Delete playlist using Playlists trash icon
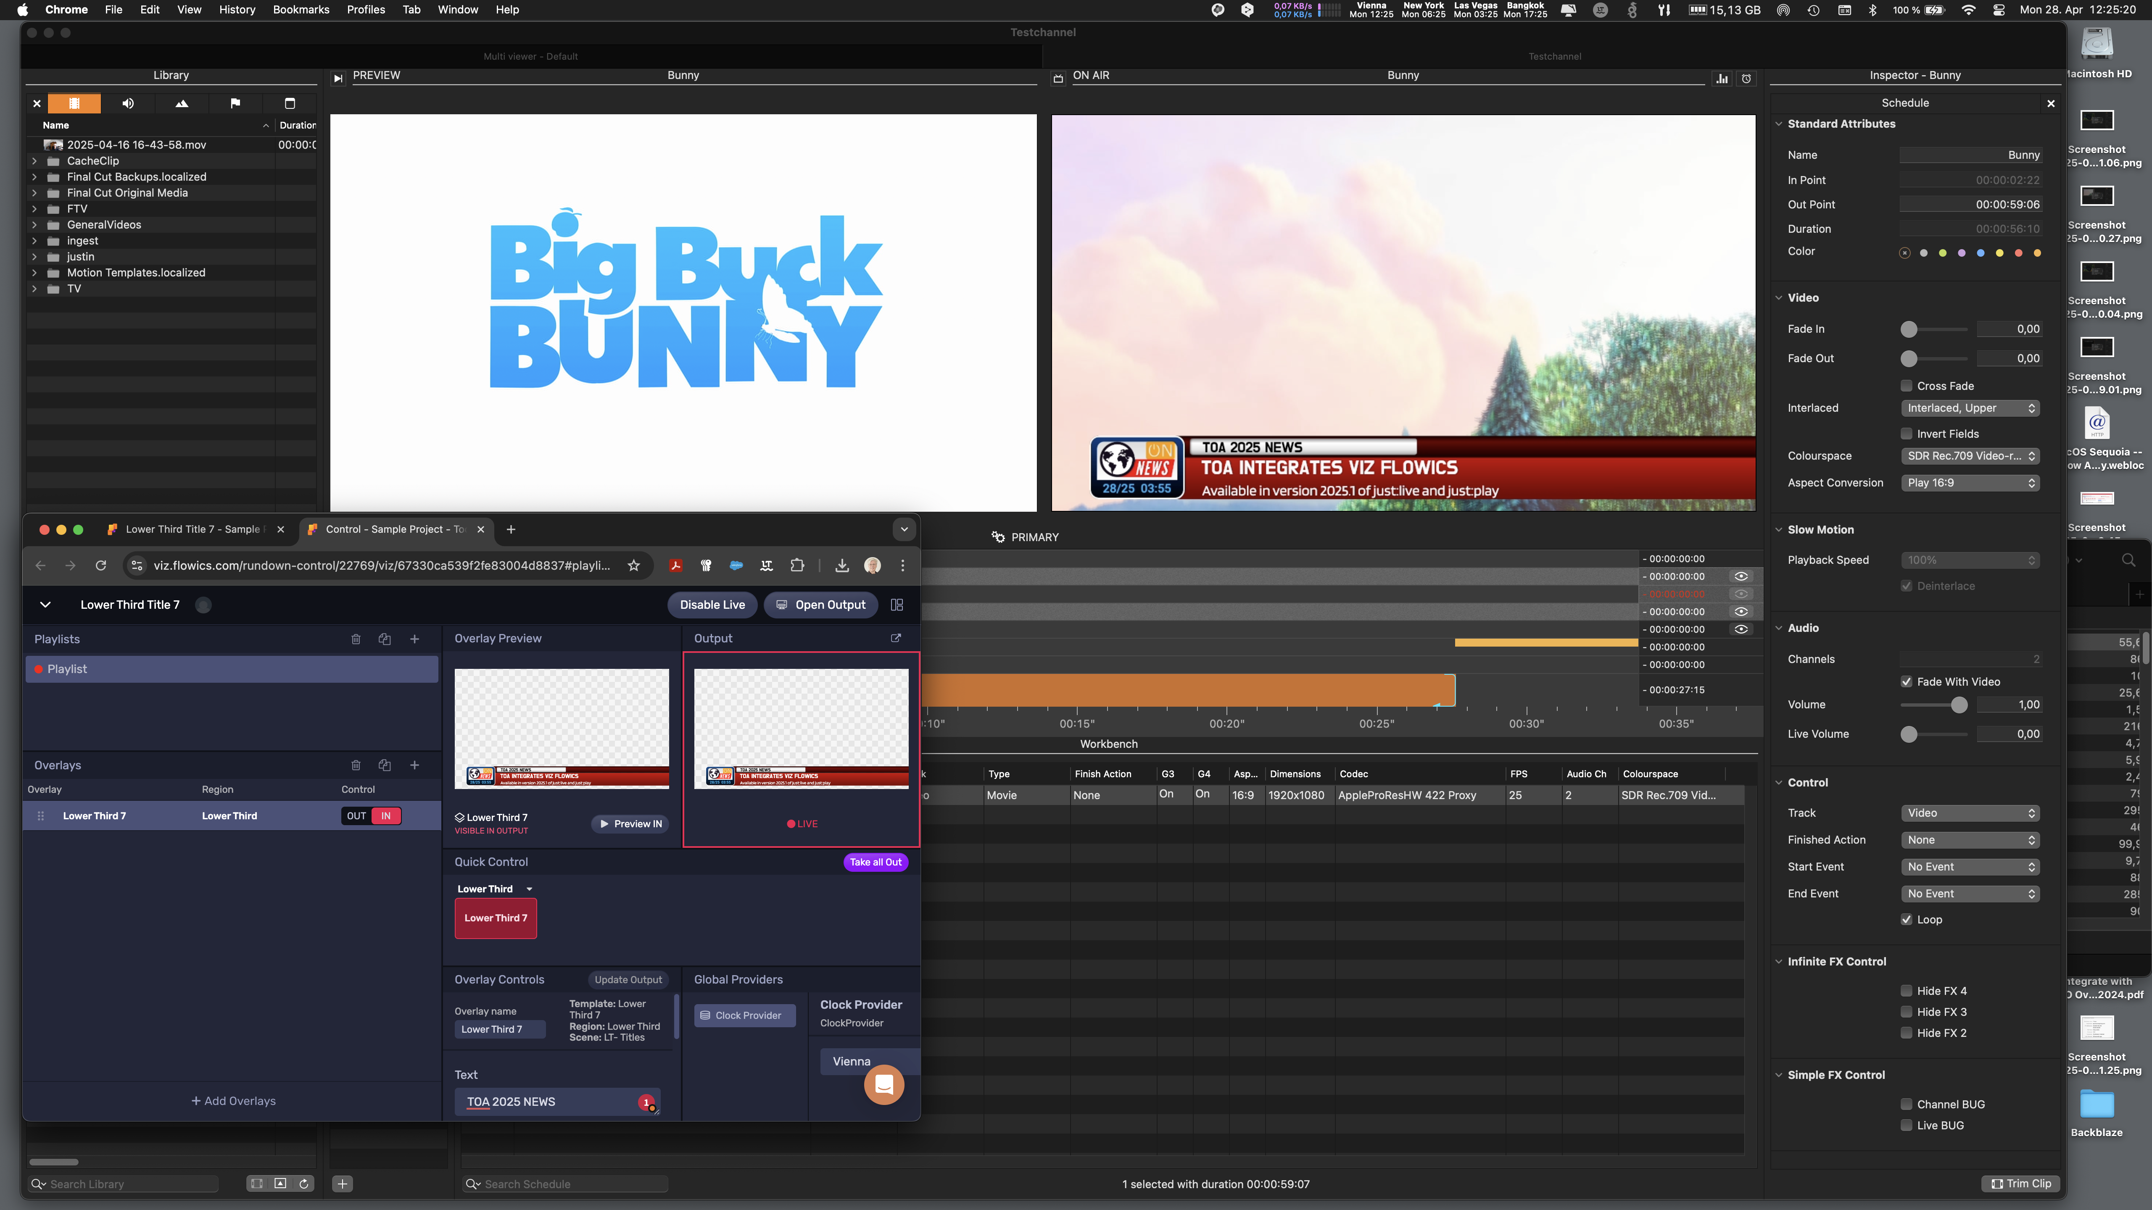 click(356, 639)
